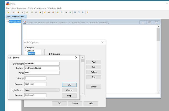Click Cancel in the mIRC Options dialog
This screenshot has width=169, height=111.
tap(75, 103)
